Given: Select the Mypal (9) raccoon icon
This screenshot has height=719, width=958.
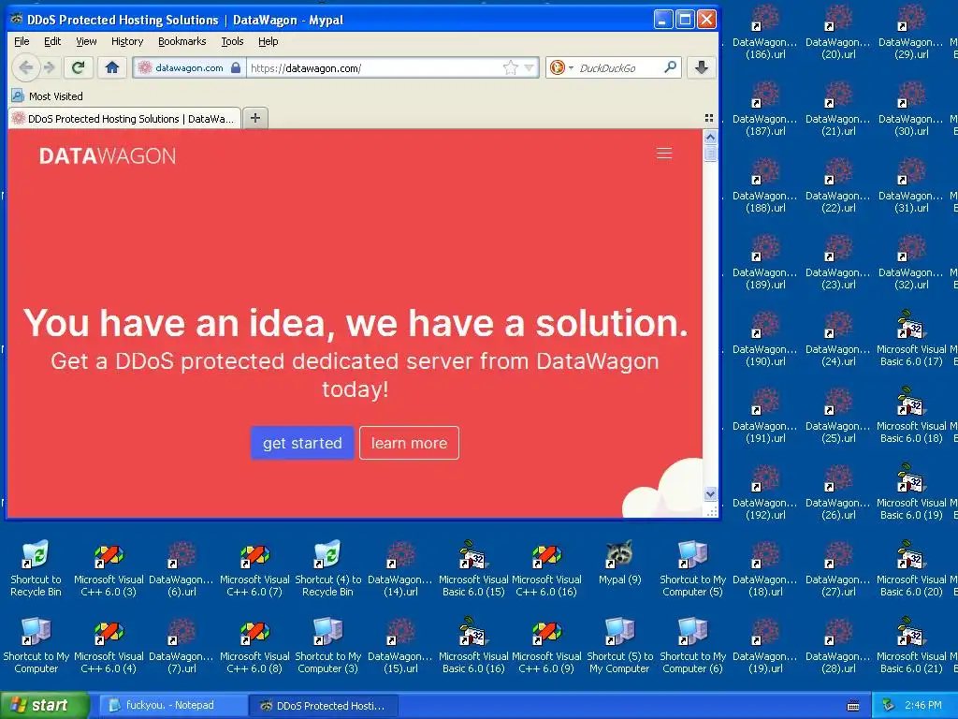Looking at the screenshot, I should click(x=619, y=564).
